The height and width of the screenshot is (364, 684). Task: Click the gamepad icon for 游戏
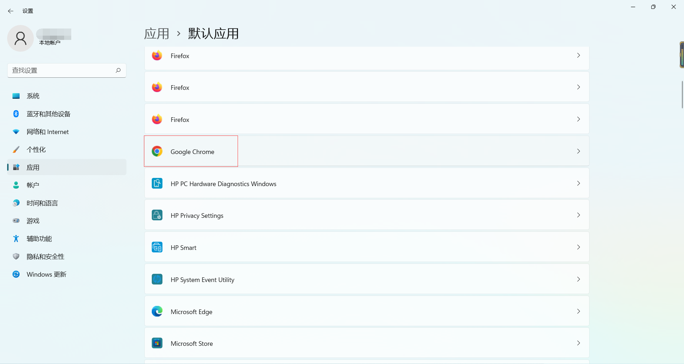[16, 221]
